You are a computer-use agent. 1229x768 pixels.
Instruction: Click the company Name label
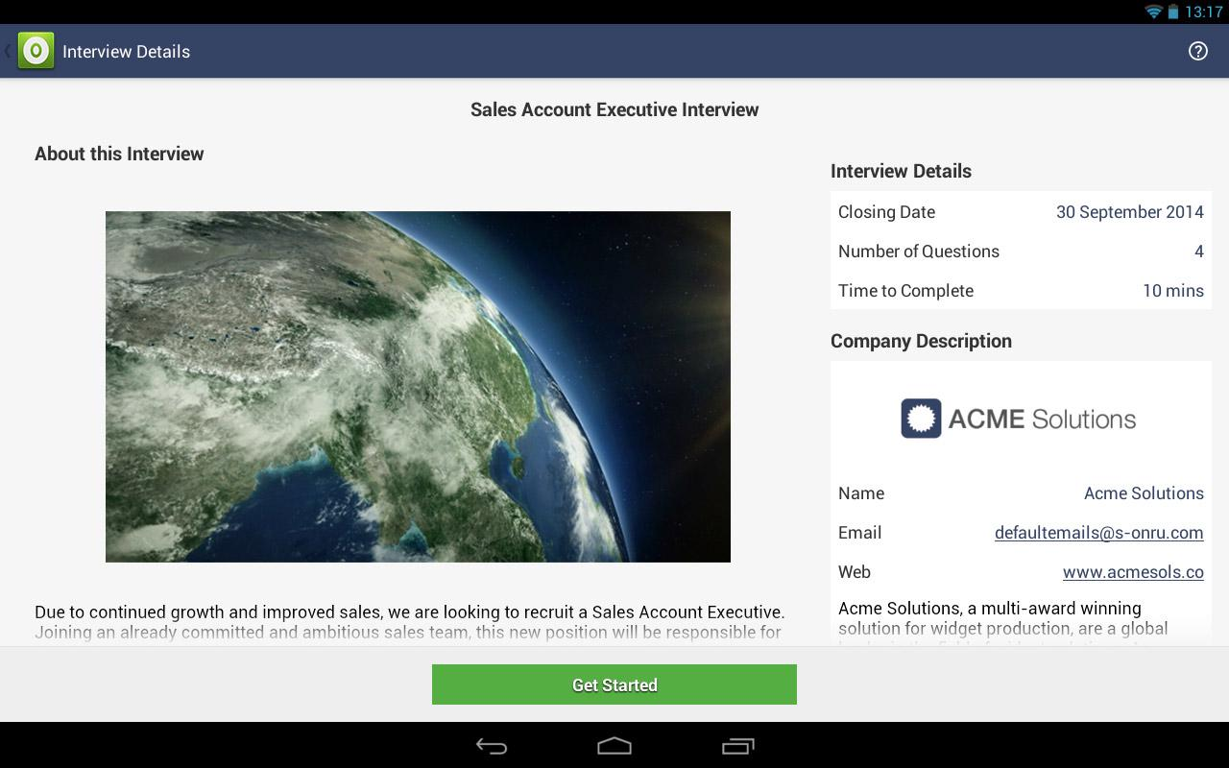(x=861, y=493)
